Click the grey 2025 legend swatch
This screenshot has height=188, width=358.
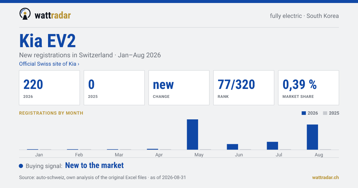(325, 113)
